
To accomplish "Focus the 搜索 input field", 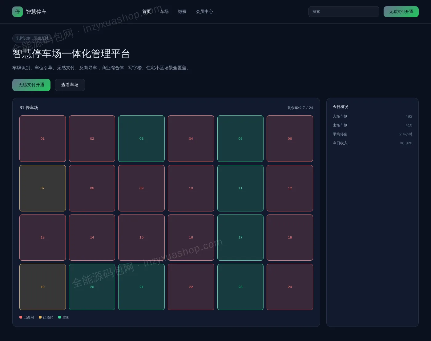I will coord(344,12).
